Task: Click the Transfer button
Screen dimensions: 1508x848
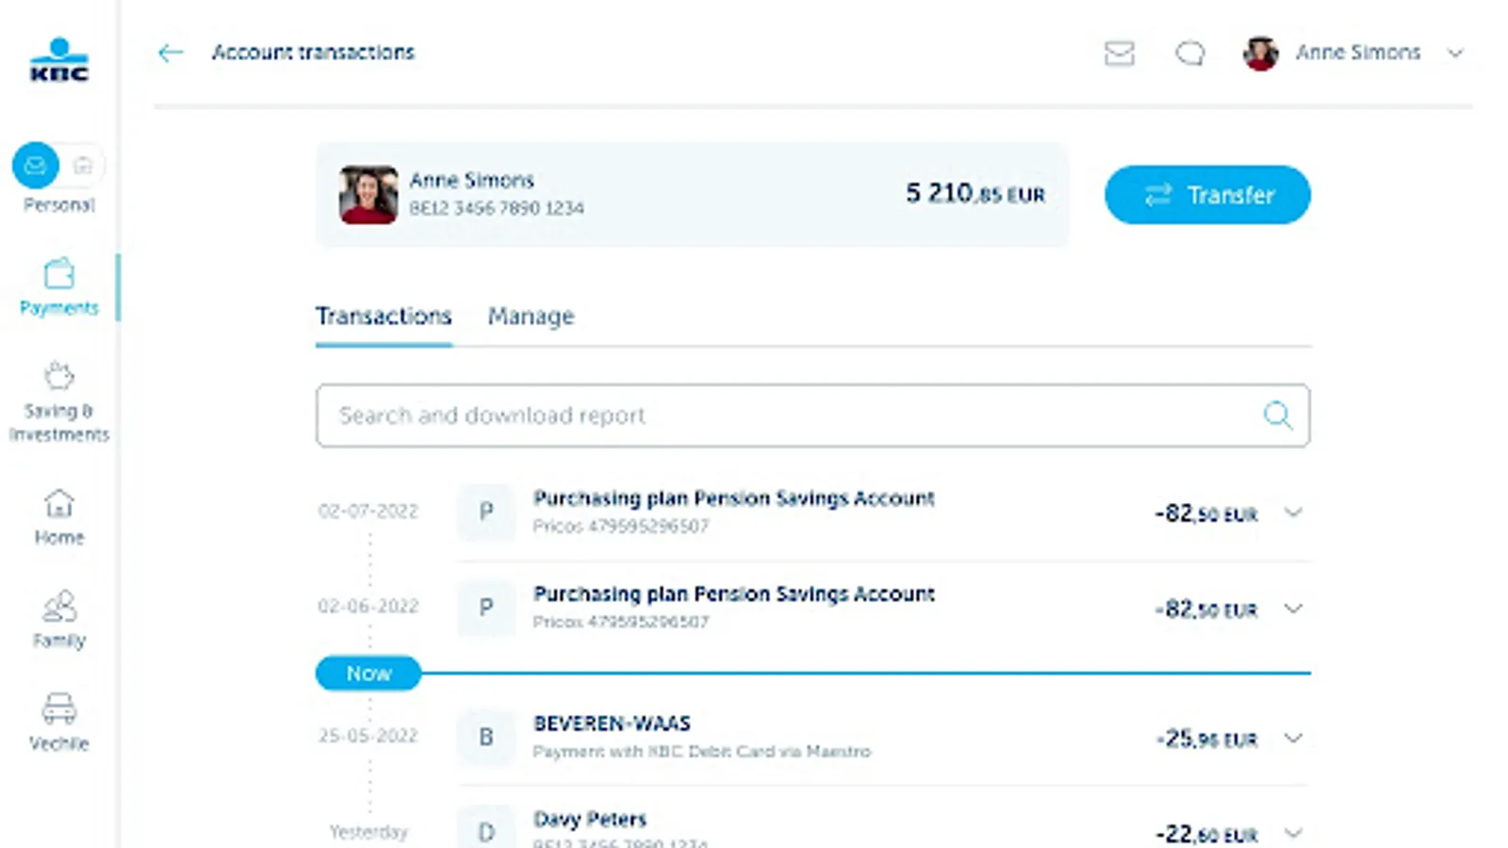Action: pos(1207,195)
